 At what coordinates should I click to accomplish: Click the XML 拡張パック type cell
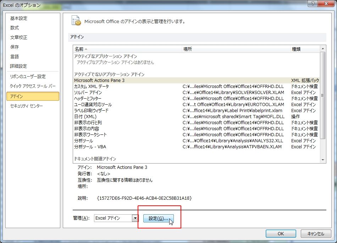305,81
